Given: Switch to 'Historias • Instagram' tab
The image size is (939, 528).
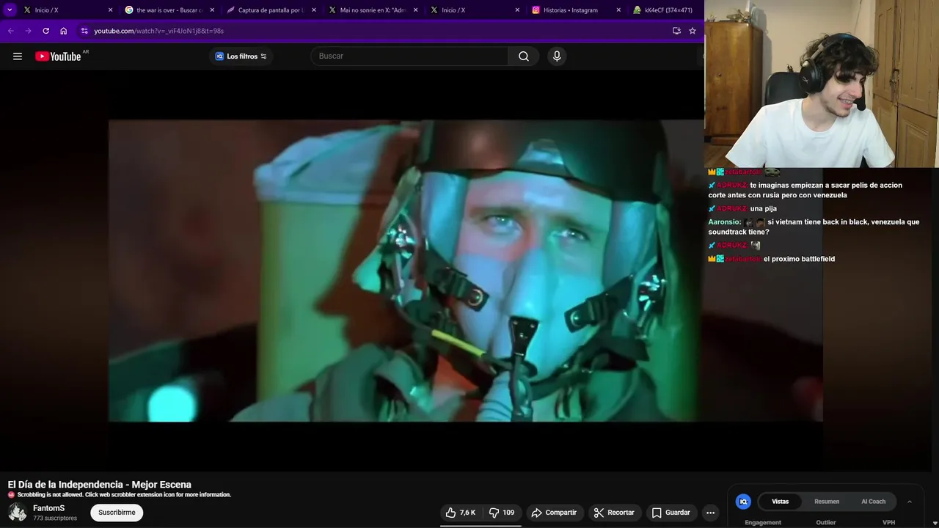Looking at the screenshot, I should 577,10.
